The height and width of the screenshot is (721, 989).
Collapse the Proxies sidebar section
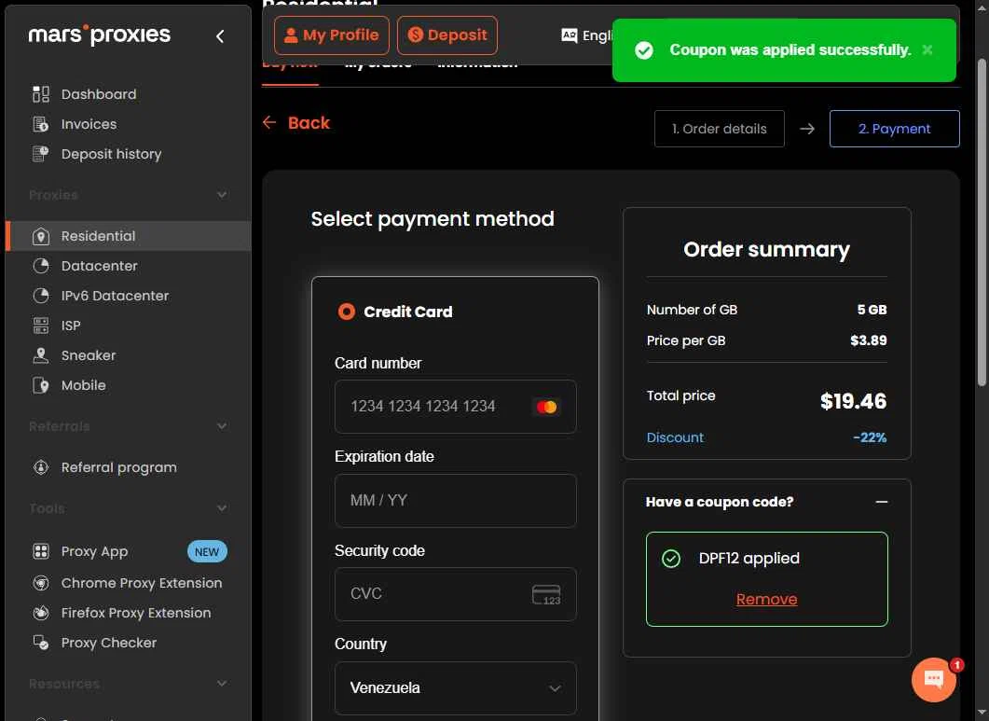point(222,194)
